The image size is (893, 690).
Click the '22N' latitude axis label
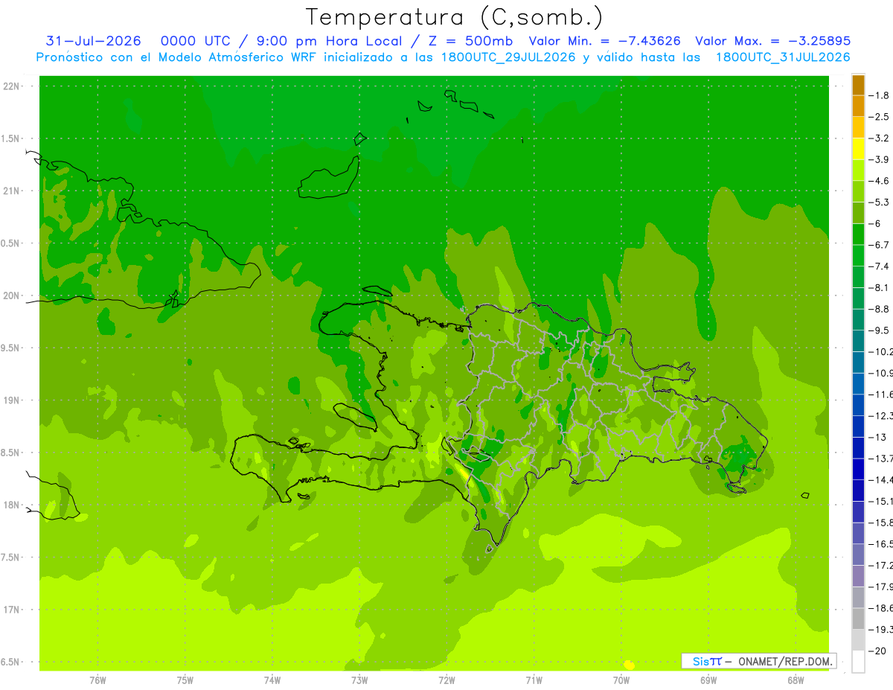[12, 86]
